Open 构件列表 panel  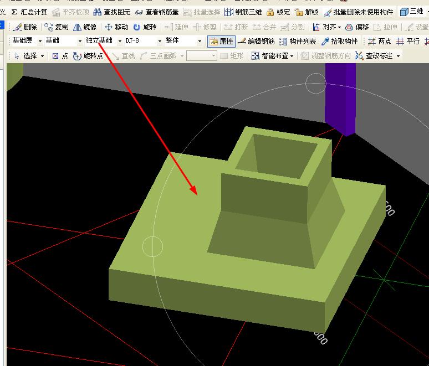click(298, 42)
